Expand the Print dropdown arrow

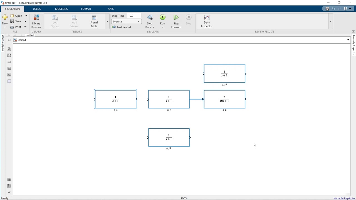click(x=25, y=27)
